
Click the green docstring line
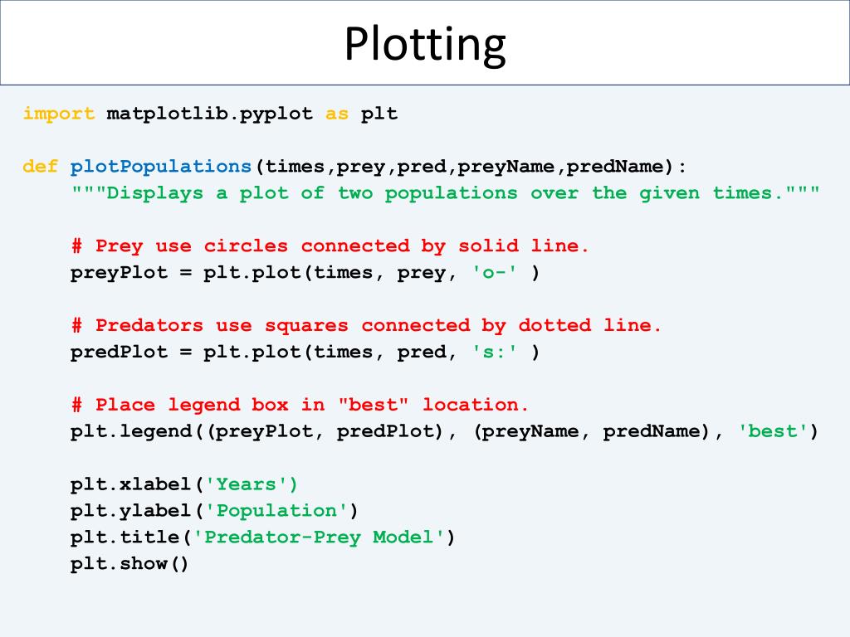445,192
